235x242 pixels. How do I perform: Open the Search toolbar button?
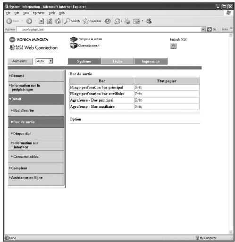(x=72, y=21)
